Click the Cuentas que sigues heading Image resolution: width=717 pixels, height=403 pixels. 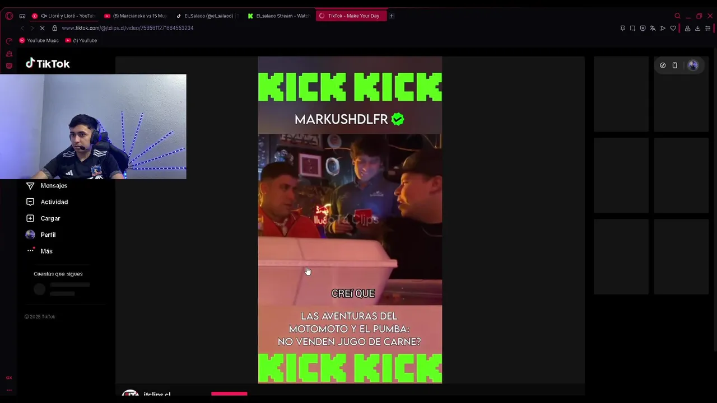[x=58, y=274]
